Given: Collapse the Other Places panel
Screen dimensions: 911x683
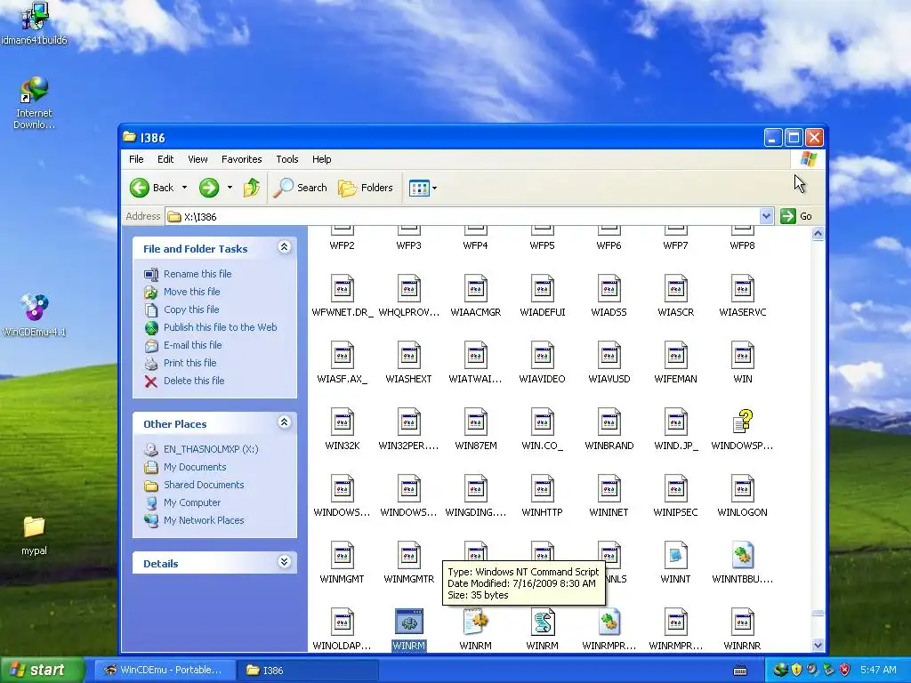Looking at the screenshot, I should [284, 422].
